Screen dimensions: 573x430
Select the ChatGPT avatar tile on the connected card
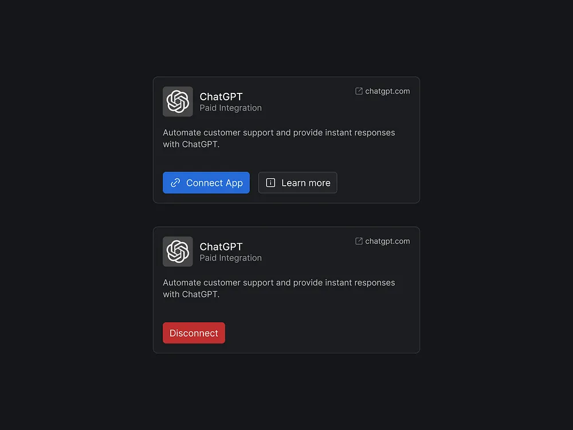point(178,251)
